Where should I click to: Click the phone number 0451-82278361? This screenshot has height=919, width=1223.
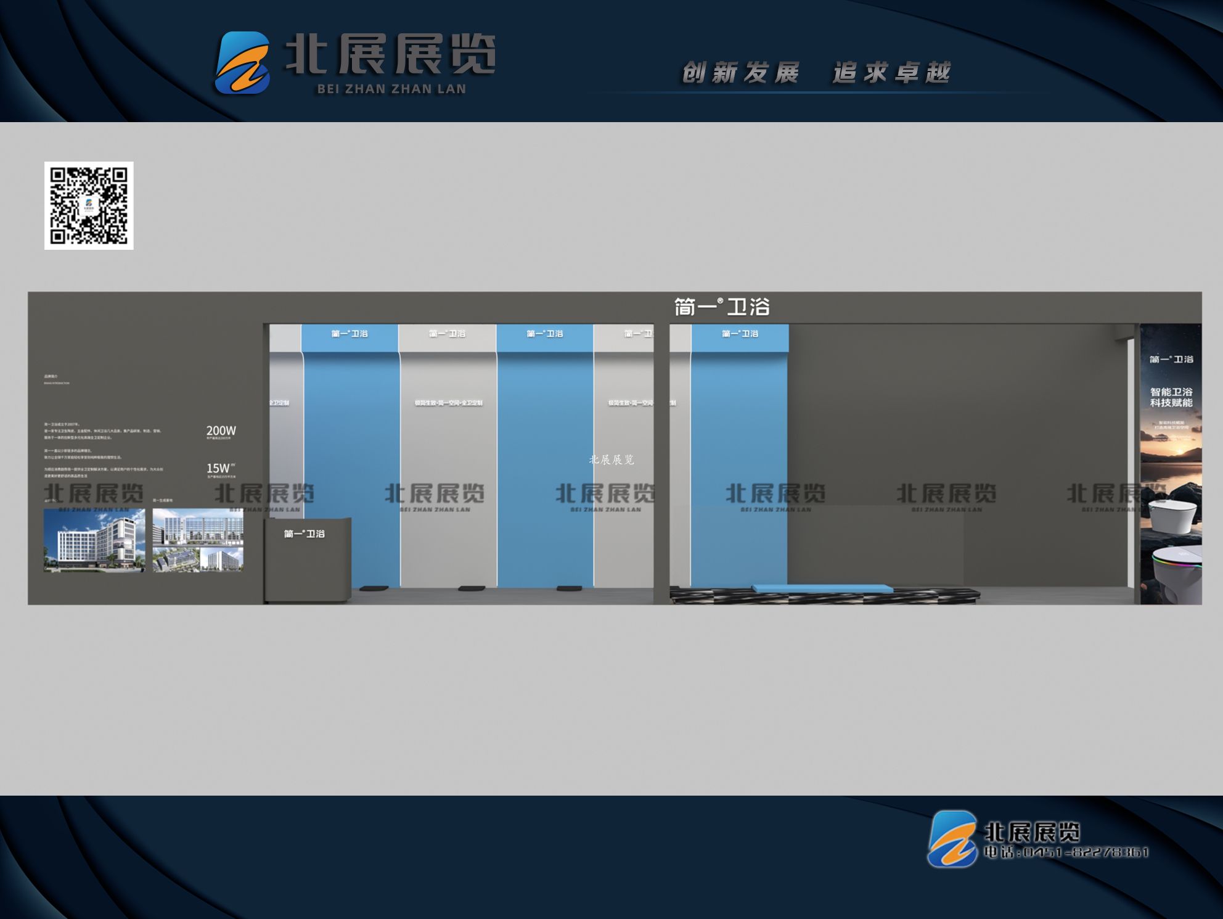[x=1086, y=852]
